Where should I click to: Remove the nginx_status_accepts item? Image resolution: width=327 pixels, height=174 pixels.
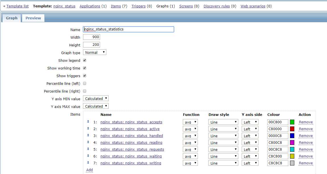(x=306, y=122)
